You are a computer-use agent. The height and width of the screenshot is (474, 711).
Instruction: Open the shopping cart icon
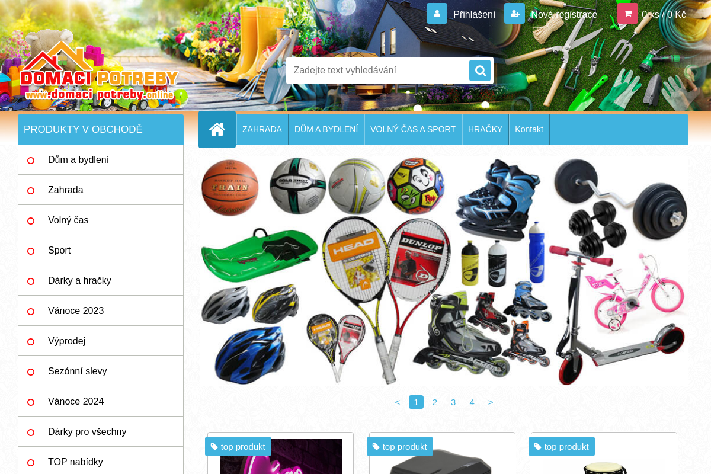point(627,13)
